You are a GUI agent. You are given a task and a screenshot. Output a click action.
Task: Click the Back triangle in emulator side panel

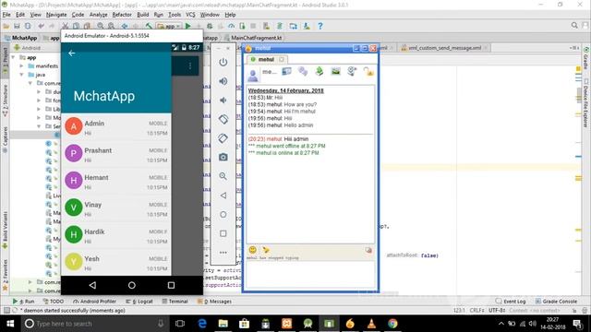(223, 196)
